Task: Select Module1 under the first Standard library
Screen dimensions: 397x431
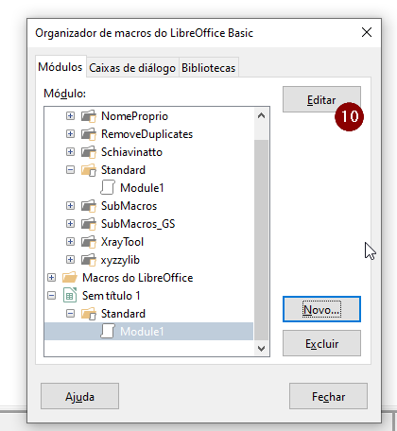Action: [142, 188]
